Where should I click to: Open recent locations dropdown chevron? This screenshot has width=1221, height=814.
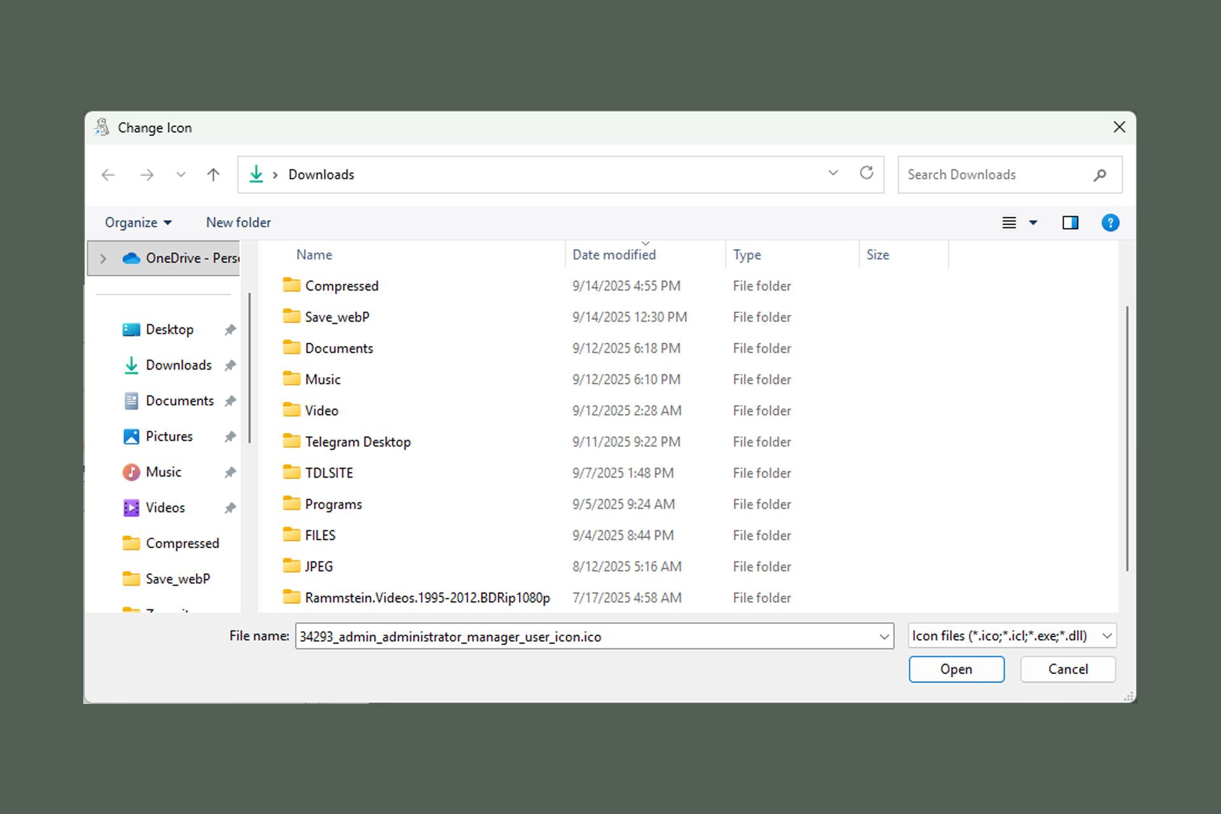pos(181,175)
